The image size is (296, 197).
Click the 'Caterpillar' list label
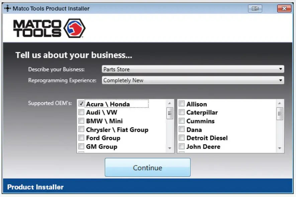tap(202, 113)
